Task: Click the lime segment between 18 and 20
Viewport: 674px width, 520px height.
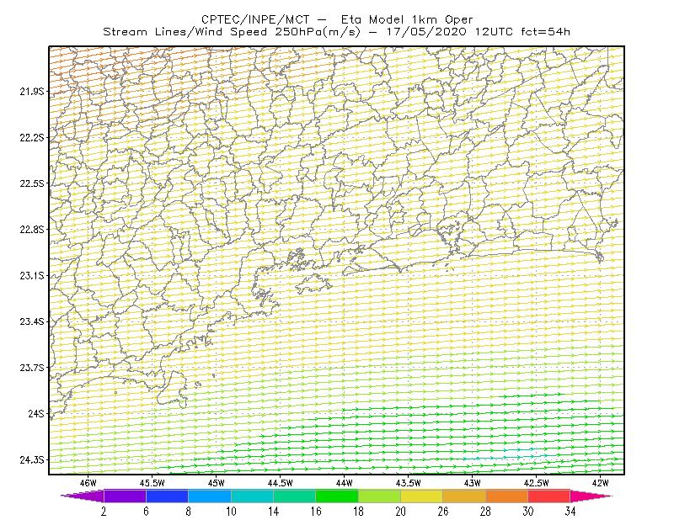Action: coord(380,496)
